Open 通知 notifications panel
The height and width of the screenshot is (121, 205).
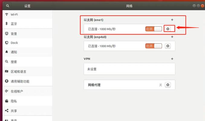tap(28, 52)
